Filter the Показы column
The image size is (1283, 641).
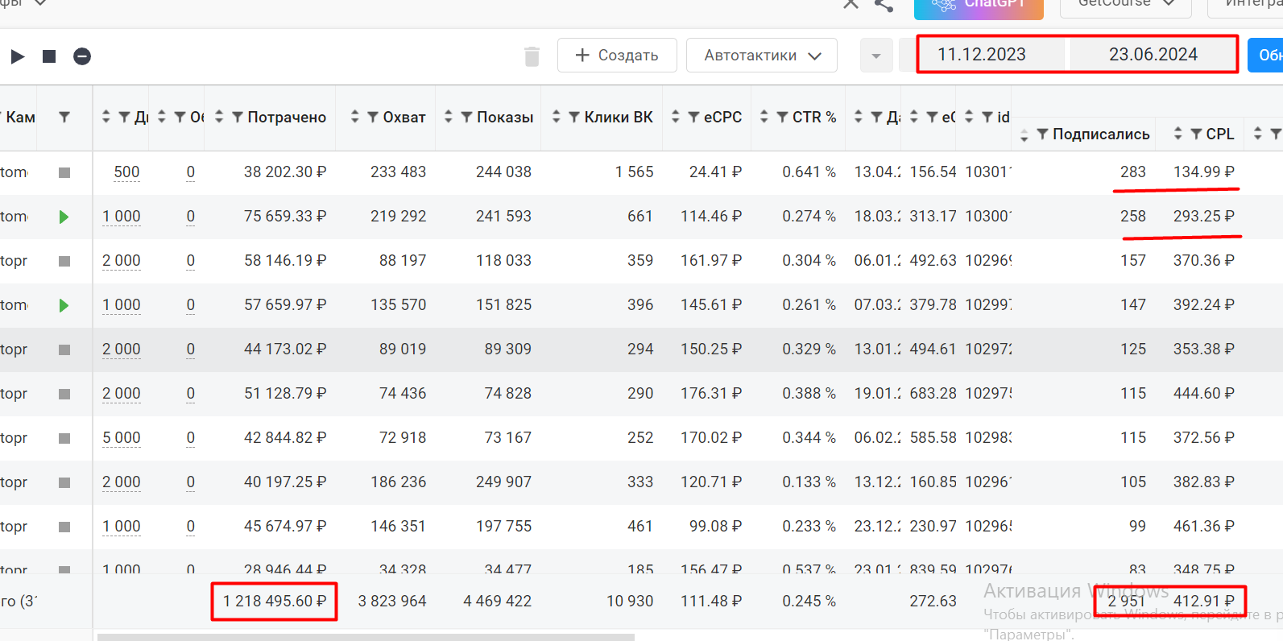tap(466, 118)
